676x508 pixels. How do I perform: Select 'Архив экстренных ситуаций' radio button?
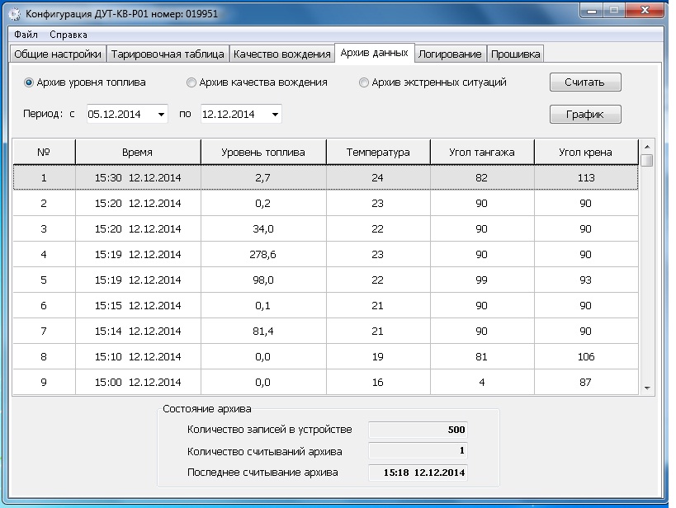pos(364,82)
